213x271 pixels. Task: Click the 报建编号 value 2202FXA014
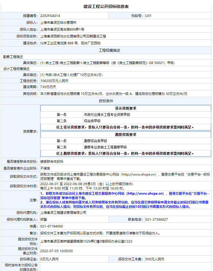point(50,16)
